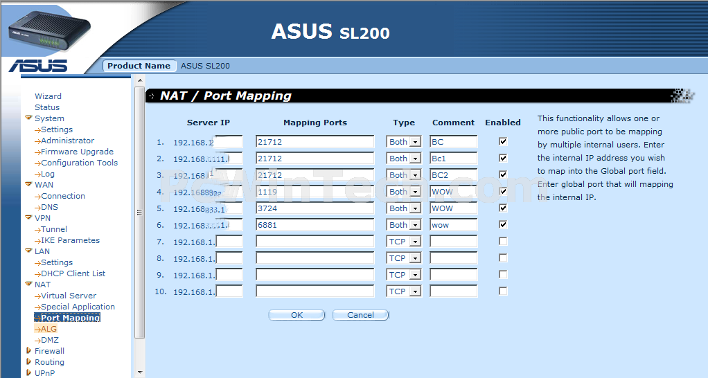Disable port mapping rule 2 (Bc1)
Image resolution: width=708 pixels, height=378 pixels.
[503, 158]
